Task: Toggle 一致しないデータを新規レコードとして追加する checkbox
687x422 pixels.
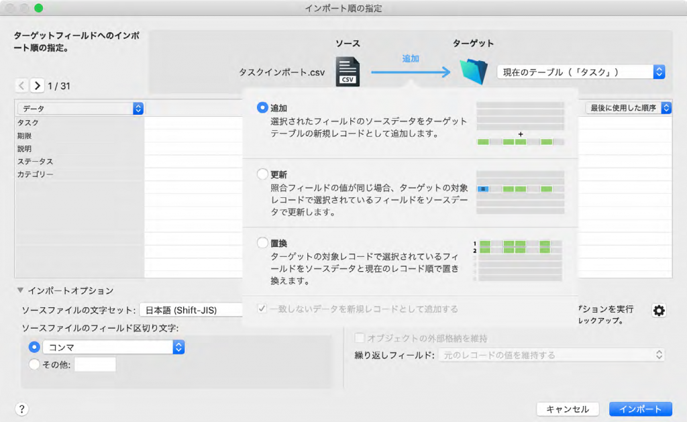Action: [x=262, y=309]
